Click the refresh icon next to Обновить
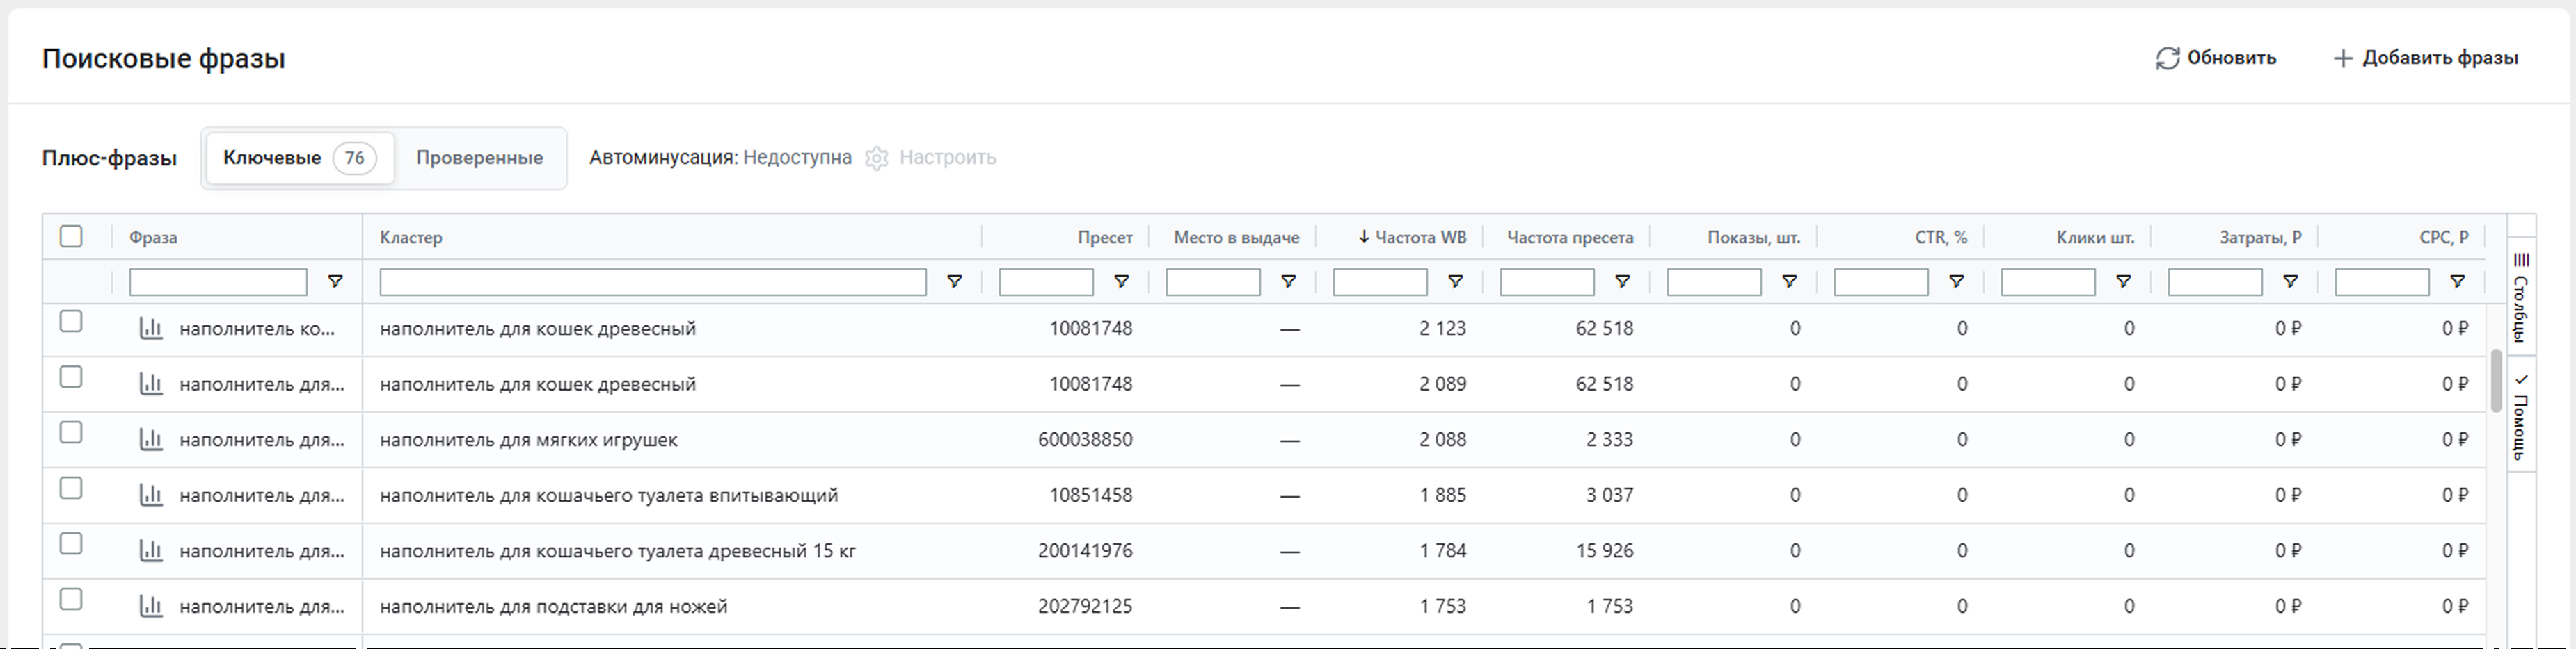The height and width of the screenshot is (649, 2576). tap(2166, 59)
